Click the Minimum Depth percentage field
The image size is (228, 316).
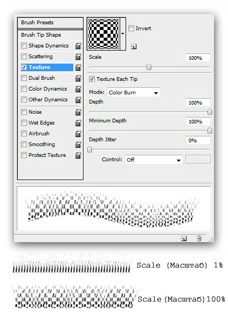[198, 122]
